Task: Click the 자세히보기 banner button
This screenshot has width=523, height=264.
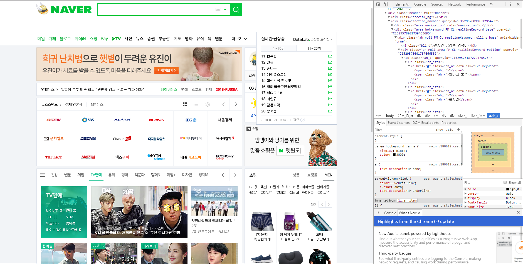Action: coord(166,71)
